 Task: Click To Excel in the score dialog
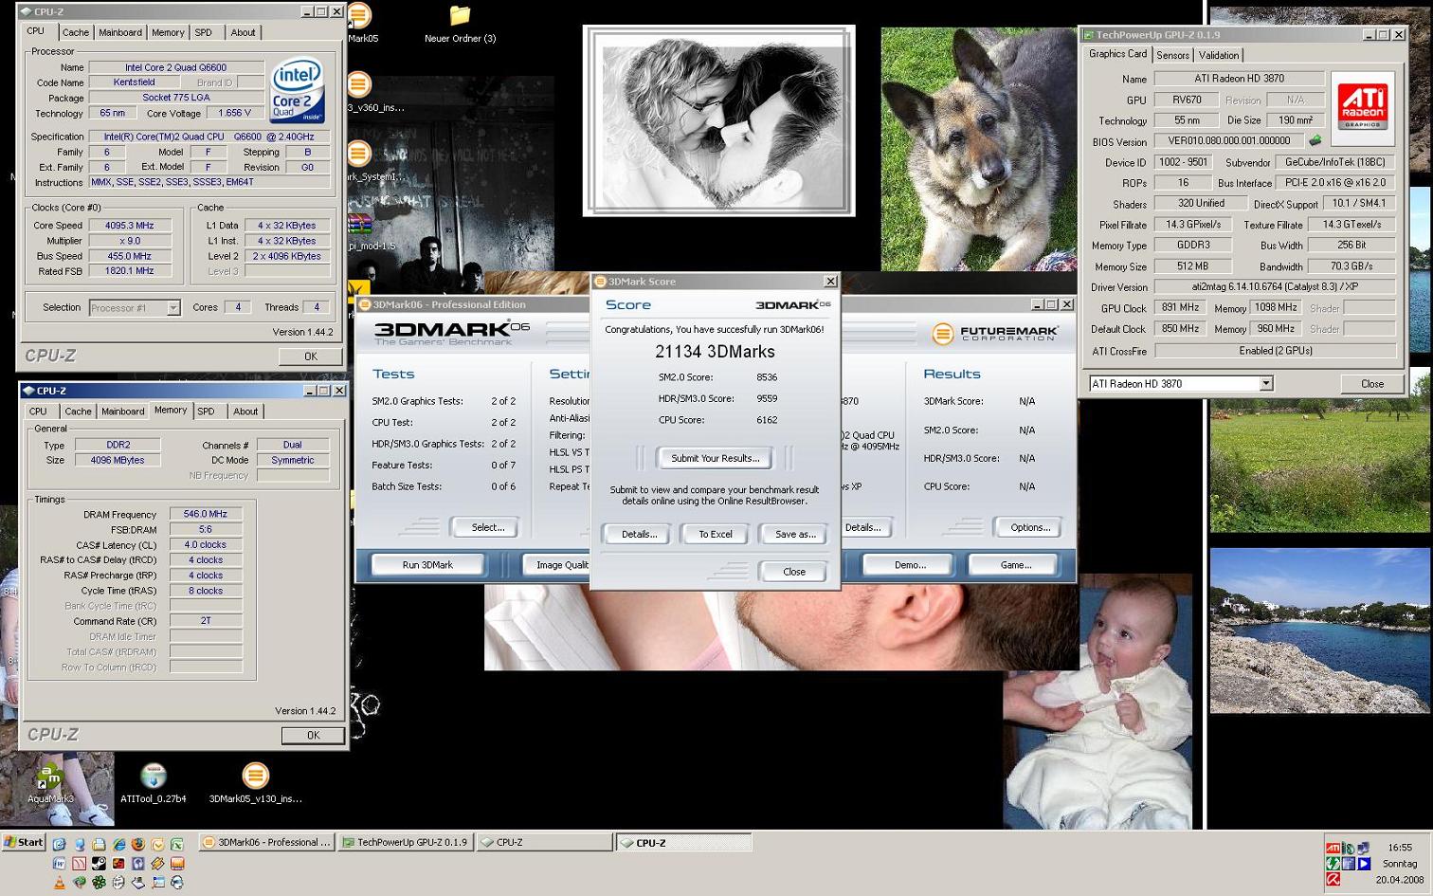click(x=715, y=534)
